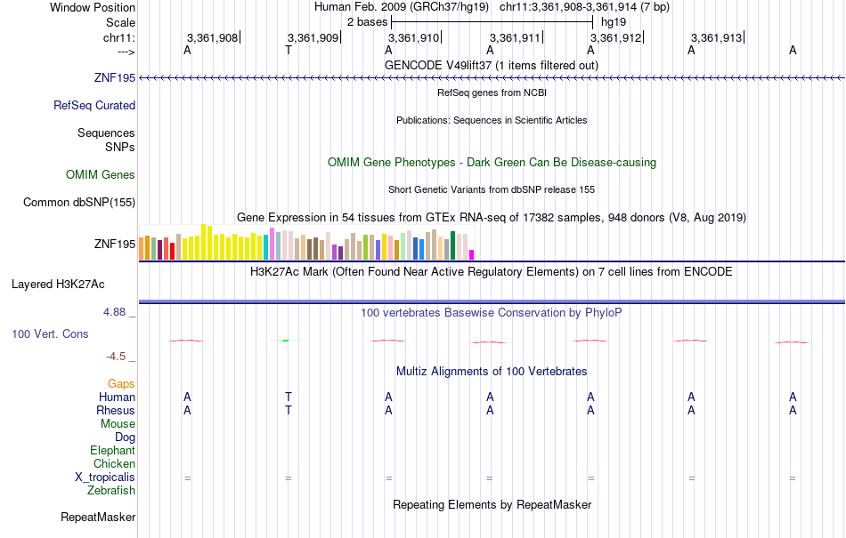Click the SNPs track label
The width and height of the screenshot is (846, 538).
pyautogui.click(x=120, y=147)
